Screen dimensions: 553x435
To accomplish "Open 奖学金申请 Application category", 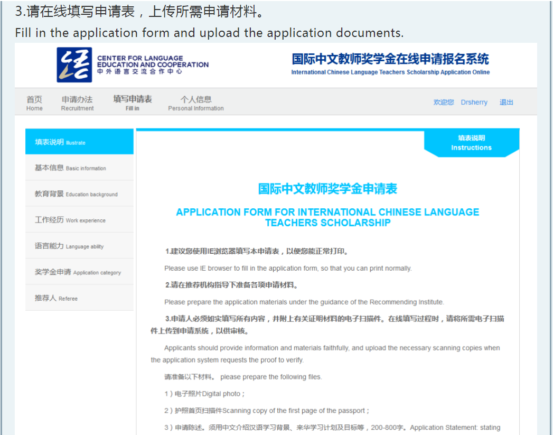I will click(x=79, y=272).
